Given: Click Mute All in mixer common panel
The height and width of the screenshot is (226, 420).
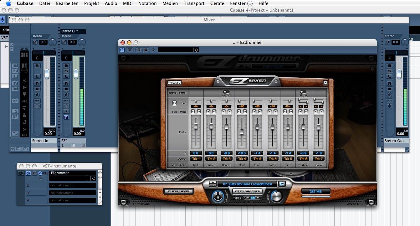Looking at the screenshot, I should 15,65.
